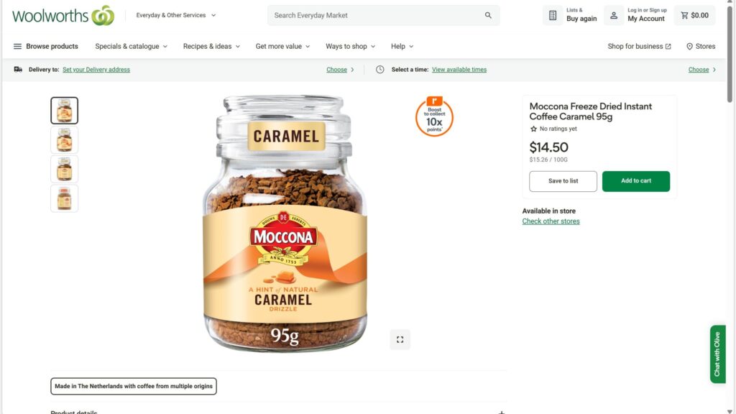Click the search magnifier icon

coord(488,15)
